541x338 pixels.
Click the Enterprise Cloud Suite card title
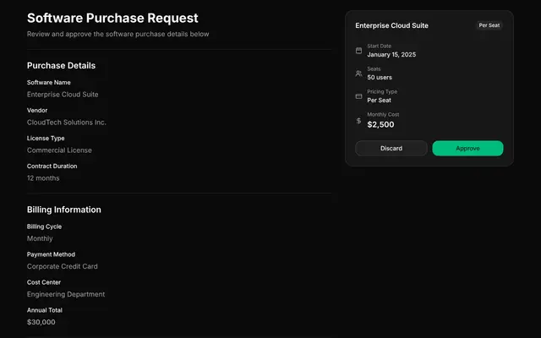pyautogui.click(x=391, y=25)
